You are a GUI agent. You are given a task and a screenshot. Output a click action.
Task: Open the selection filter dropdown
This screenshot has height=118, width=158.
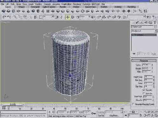(x=49, y=16)
